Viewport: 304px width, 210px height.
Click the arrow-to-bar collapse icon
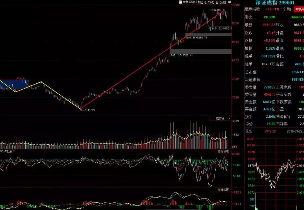229,2
